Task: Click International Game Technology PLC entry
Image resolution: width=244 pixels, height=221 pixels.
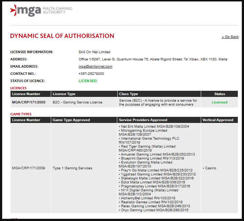Action: coord(149,140)
